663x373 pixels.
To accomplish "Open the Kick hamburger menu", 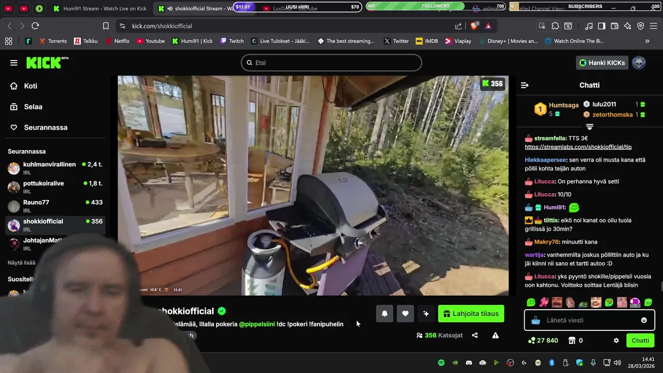I will 13,63.
